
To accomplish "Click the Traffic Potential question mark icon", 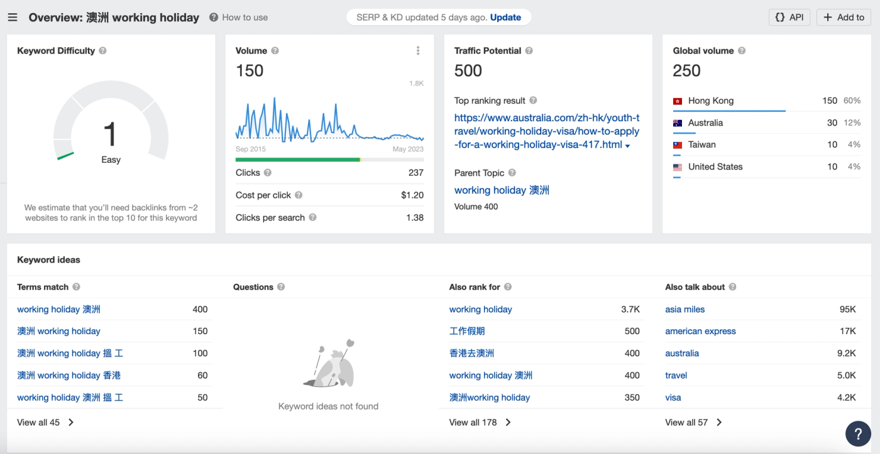I will (x=529, y=50).
